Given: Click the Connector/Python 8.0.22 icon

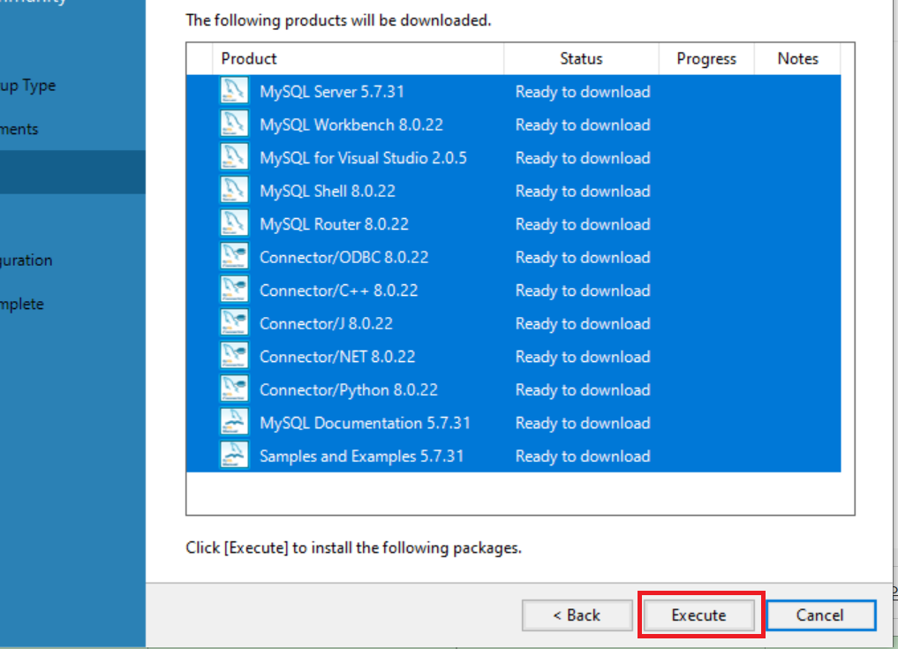Looking at the screenshot, I should pyautogui.click(x=234, y=389).
